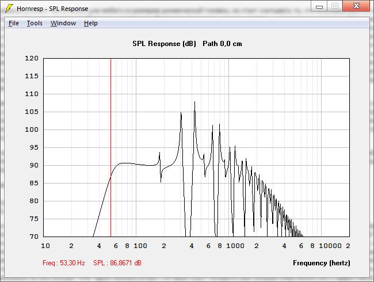
Task: Open the Window menu
Action: [x=63, y=23]
